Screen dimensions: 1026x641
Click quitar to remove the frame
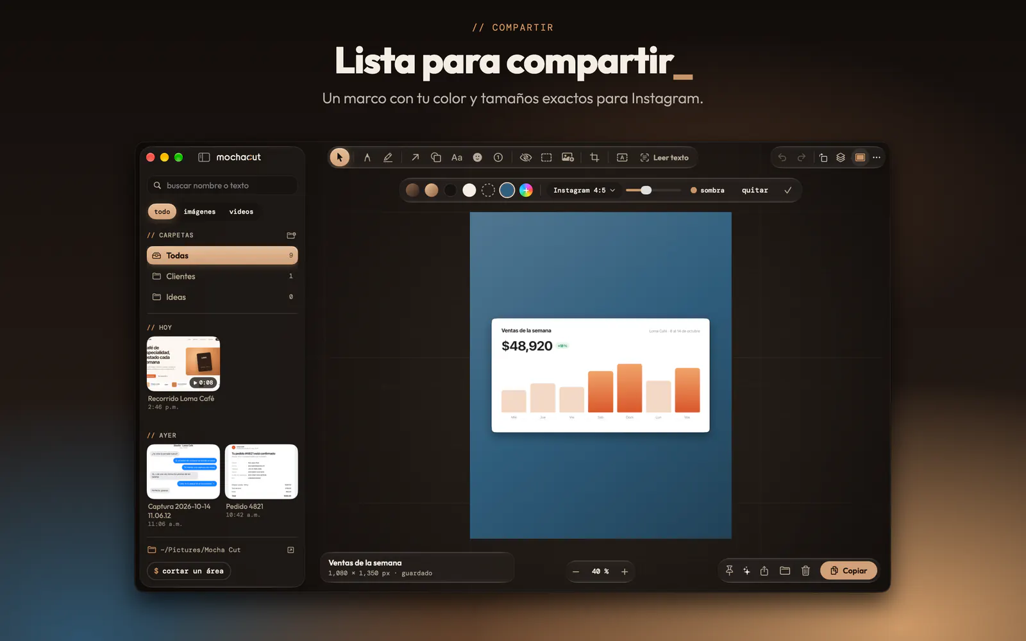click(x=755, y=190)
